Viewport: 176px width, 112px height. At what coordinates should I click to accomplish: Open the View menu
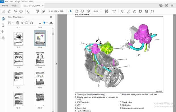coord(11,2)
